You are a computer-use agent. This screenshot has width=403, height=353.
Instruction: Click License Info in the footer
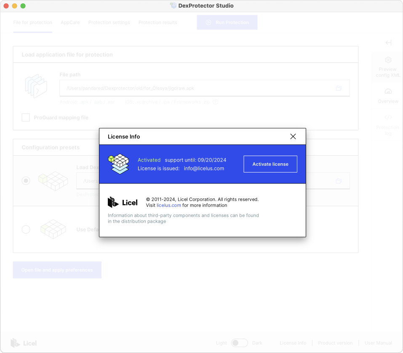[293, 343]
